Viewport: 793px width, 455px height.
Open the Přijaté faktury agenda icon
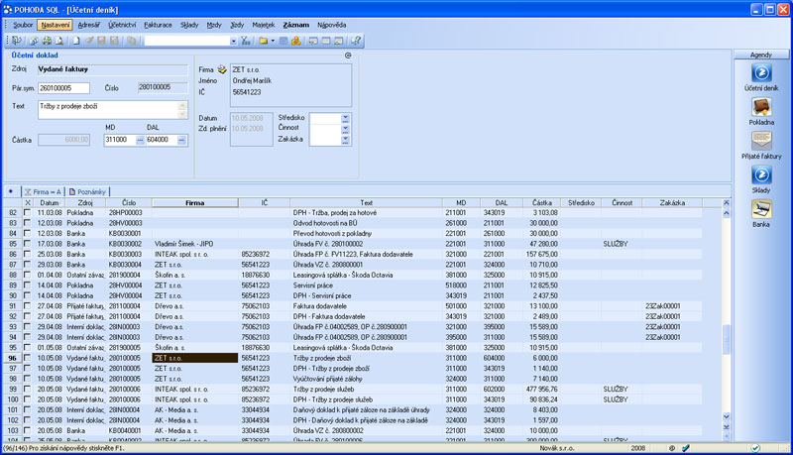[761, 142]
